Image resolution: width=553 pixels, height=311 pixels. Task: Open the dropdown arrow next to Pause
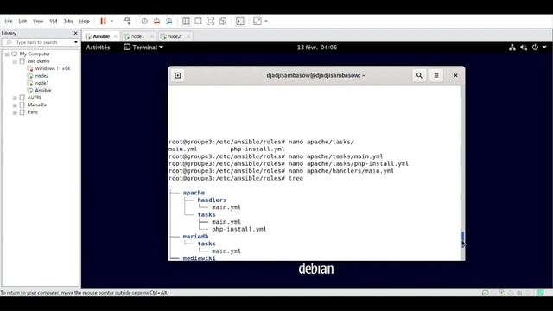coord(111,21)
